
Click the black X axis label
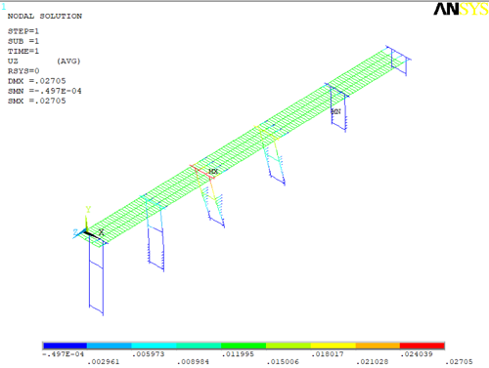[101, 232]
